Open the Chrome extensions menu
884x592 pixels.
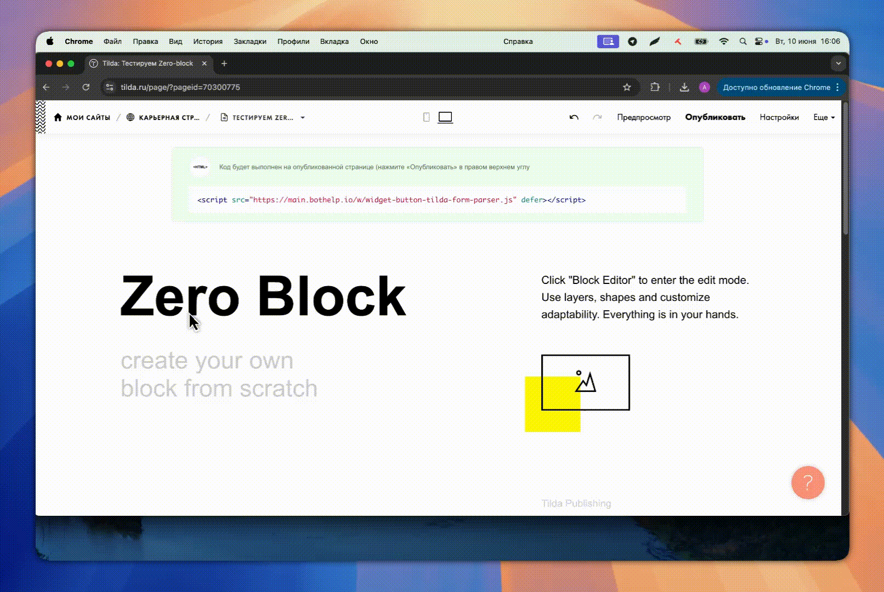tap(655, 87)
